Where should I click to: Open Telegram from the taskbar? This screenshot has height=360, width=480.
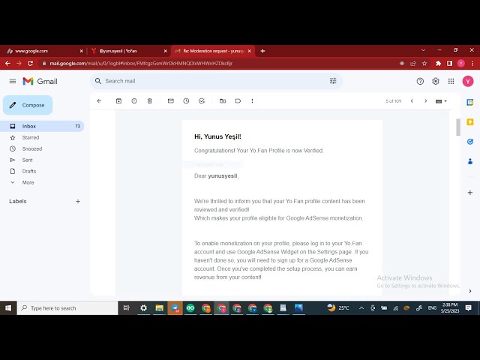175,308
